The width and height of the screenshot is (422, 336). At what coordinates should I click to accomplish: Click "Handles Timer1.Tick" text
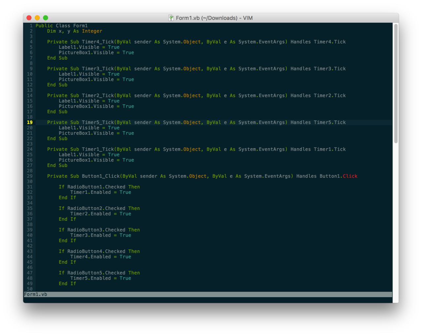click(318, 149)
